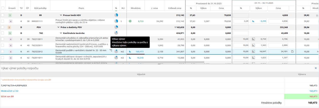The width and height of the screenshot is (319, 108).
Task: Check the box for row 762522812
Action: pyautogui.click(x=3, y=51)
